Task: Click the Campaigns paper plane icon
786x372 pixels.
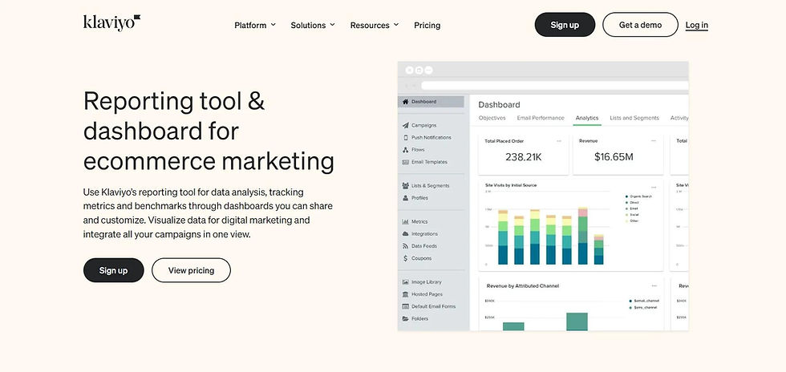Action: tap(406, 125)
